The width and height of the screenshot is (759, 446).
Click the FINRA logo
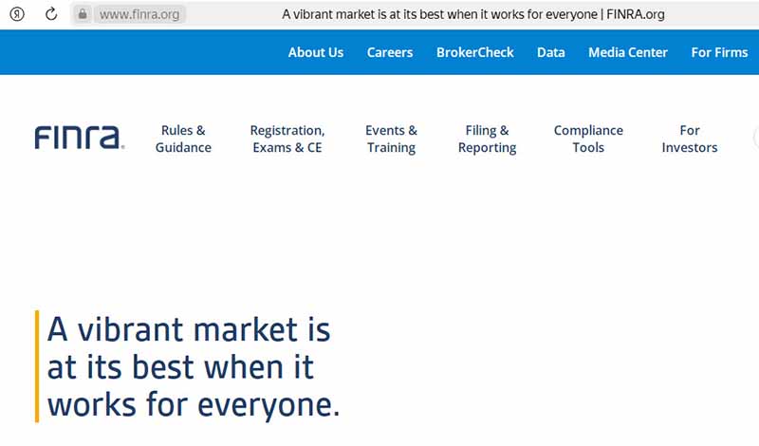pyautogui.click(x=80, y=138)
